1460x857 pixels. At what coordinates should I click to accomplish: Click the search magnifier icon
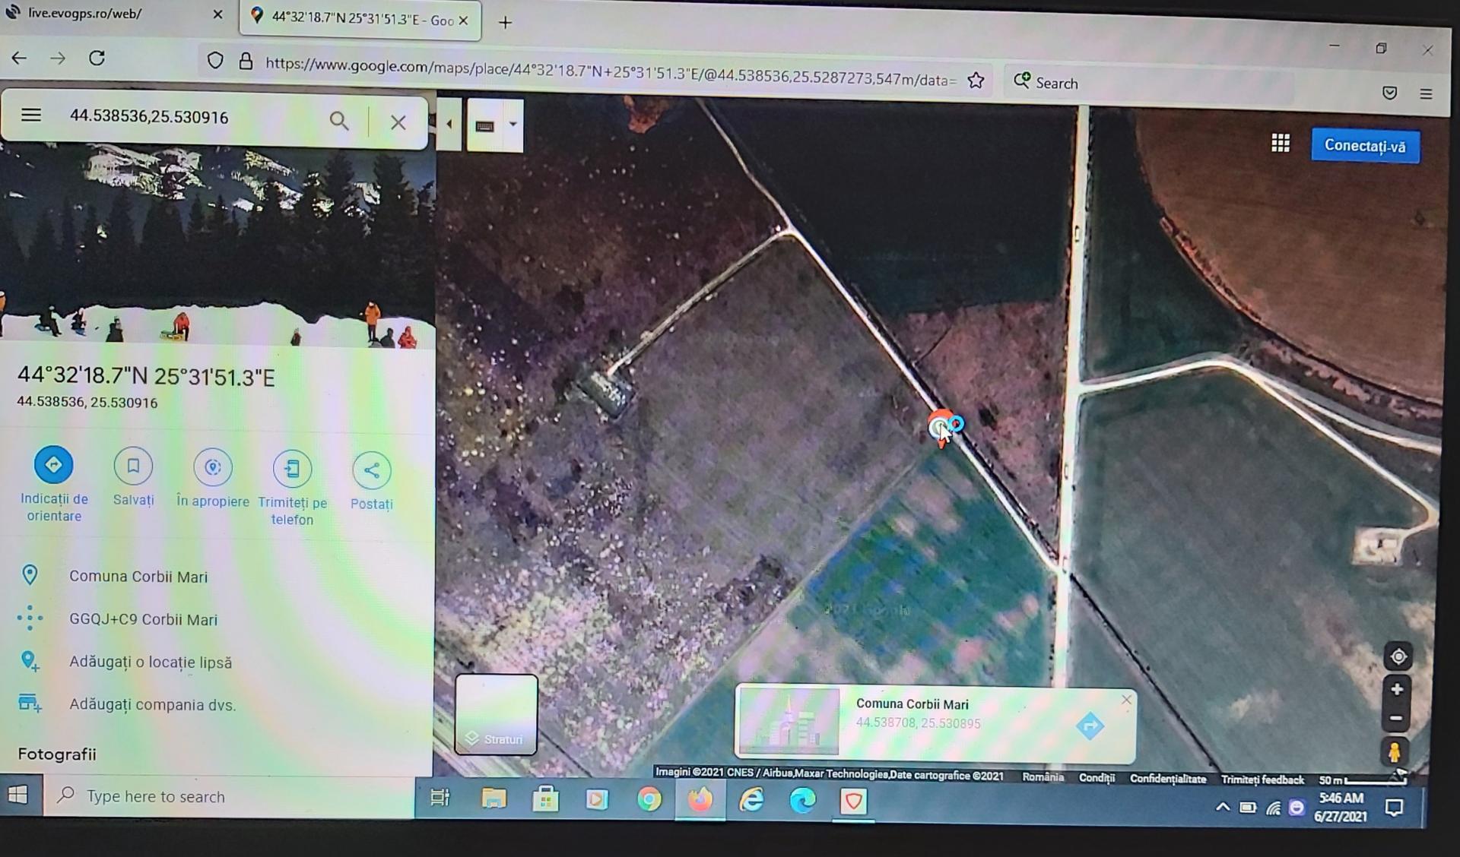[339, 121]
